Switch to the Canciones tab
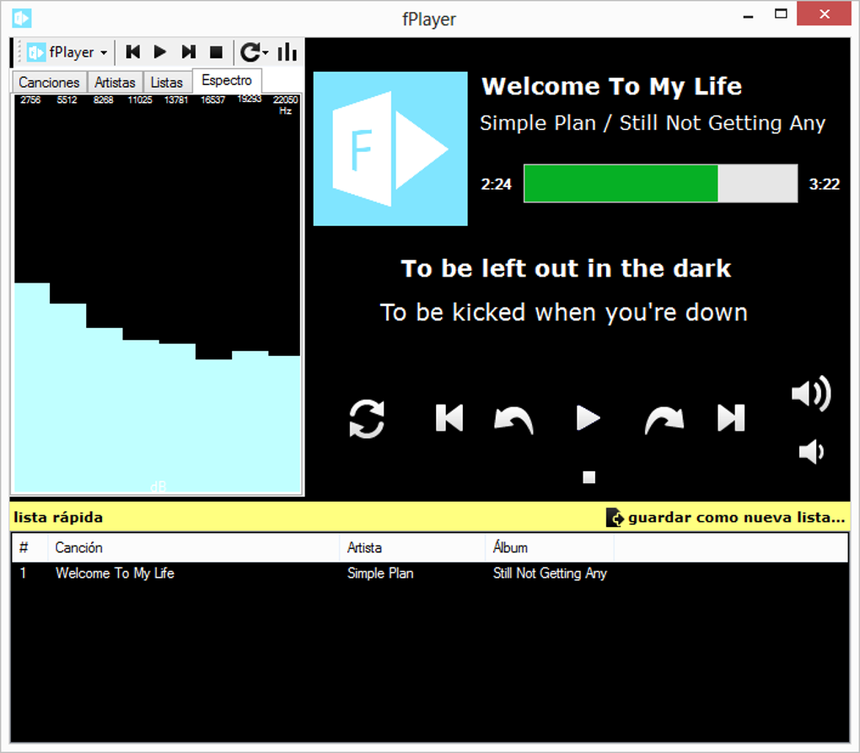This screenshot has width=860, height=753. click(x=50, y=83)
